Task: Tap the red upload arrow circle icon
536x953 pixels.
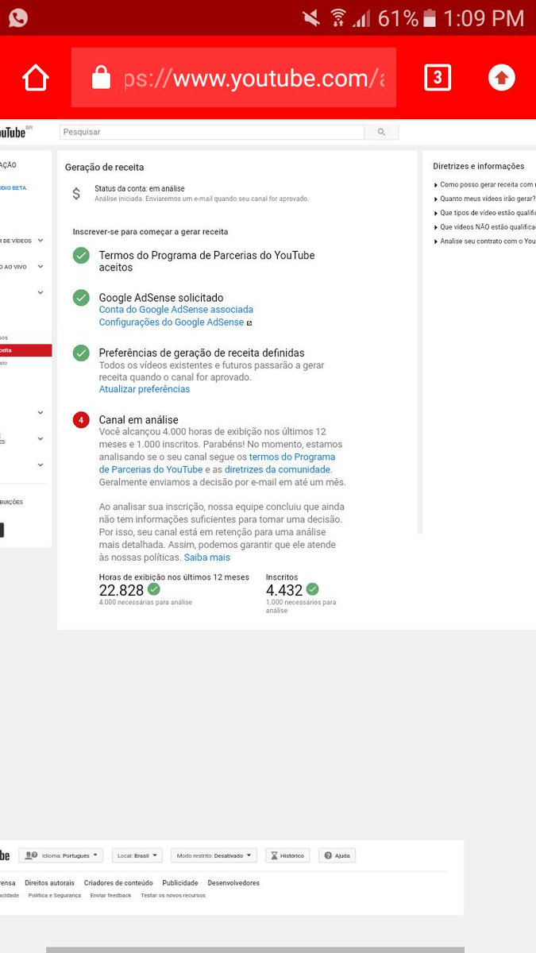Action: pos(501,78)
